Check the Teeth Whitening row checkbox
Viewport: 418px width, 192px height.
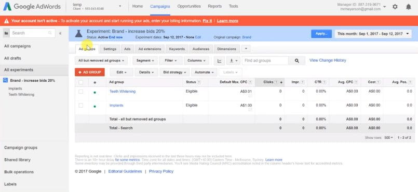click(x=81, y=92)
